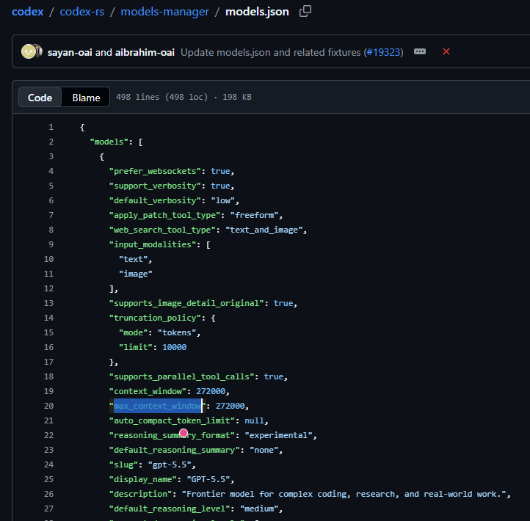Click the "gpt-5.5" slug value
Image resolution: width=530 pixels, height=521 pixels.
click(x=170, y=464)
